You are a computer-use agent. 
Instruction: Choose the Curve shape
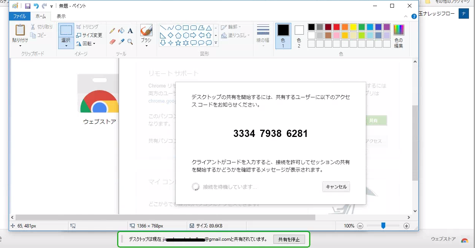point(170,28)
